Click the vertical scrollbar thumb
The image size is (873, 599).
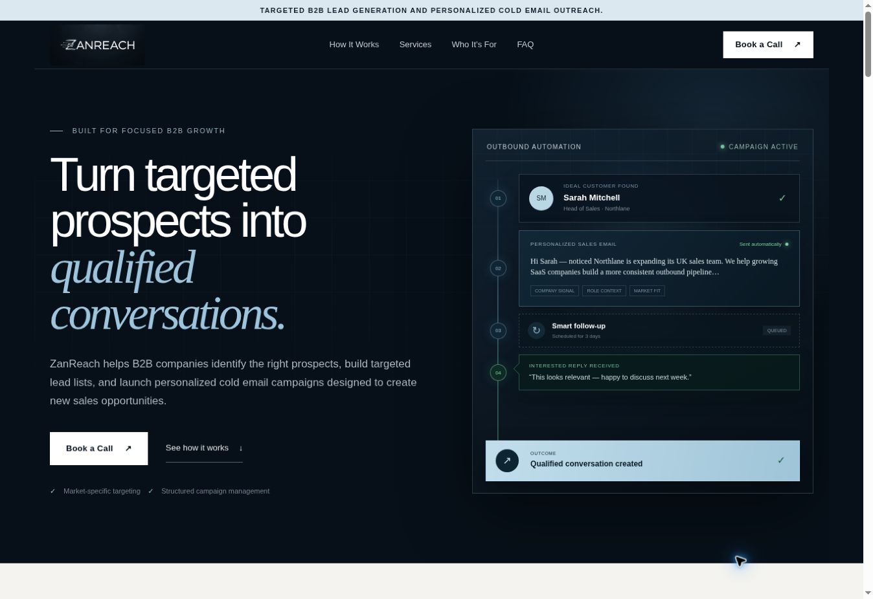[x=868, y=44]
